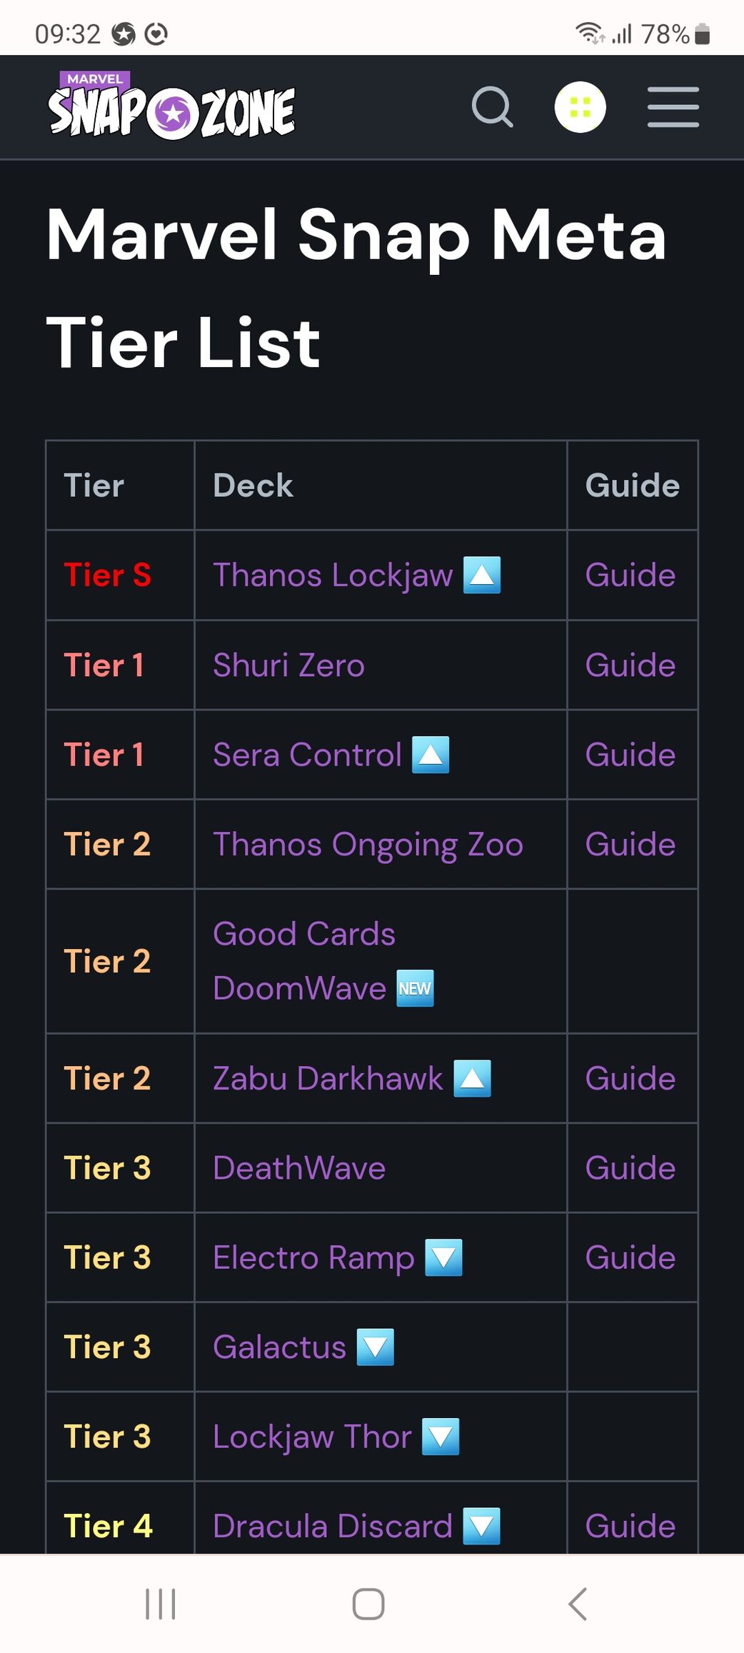The height and width of the screenshot is (1653, 744).
Task: Open Thanos Lockjaw deck link
Action: [x=333, y=575]
